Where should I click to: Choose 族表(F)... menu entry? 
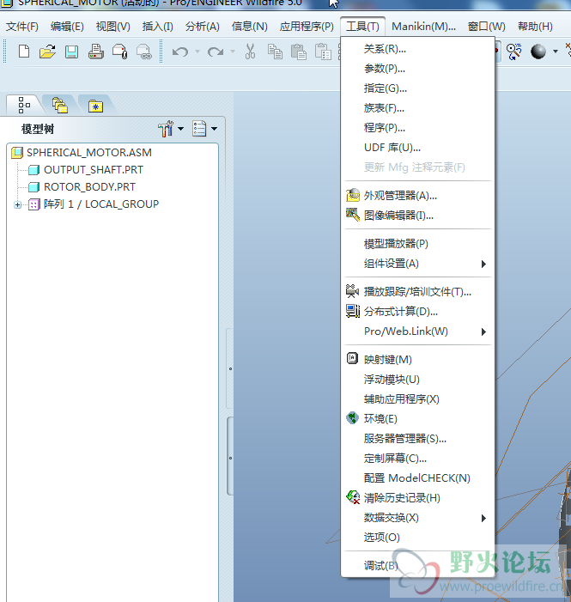[x=418, y=108]
